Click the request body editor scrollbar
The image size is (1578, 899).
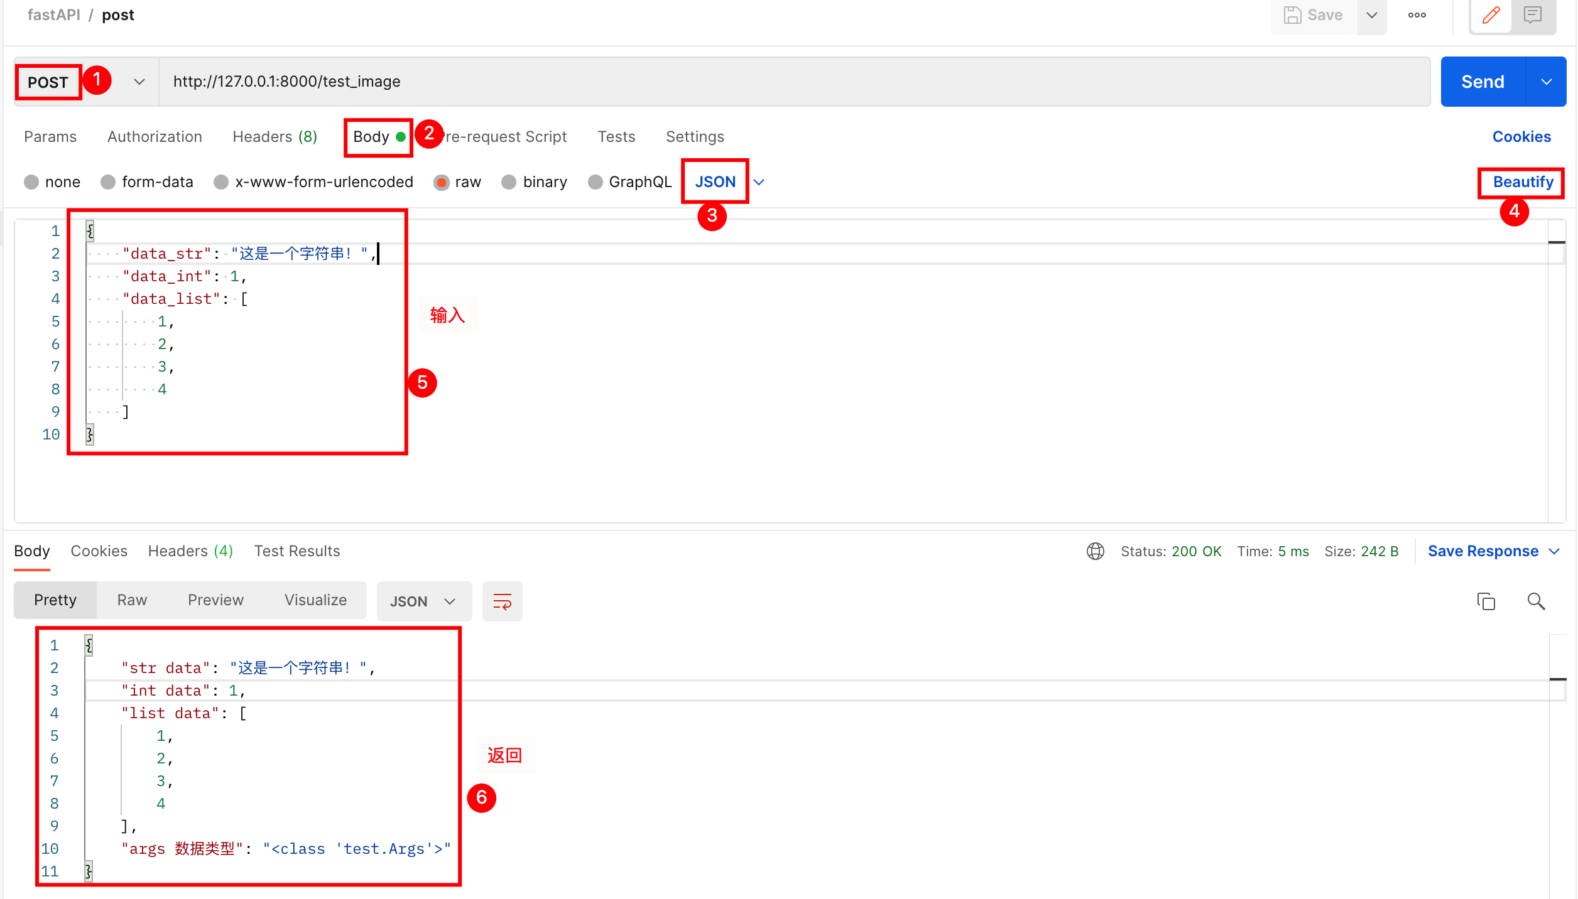1556,370
